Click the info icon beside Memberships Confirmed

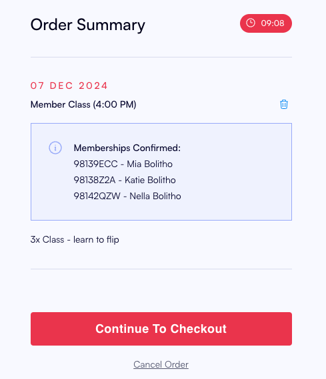coord(55,148)
